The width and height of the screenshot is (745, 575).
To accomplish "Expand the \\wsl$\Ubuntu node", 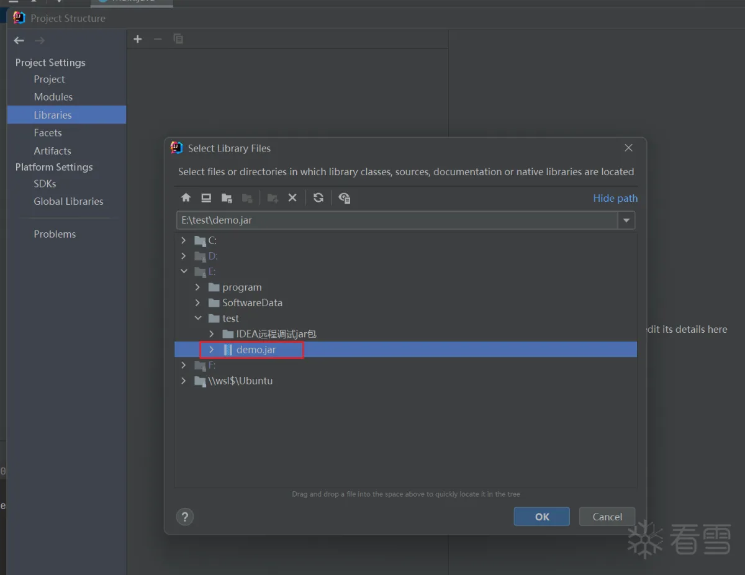I will coord(183,381).
